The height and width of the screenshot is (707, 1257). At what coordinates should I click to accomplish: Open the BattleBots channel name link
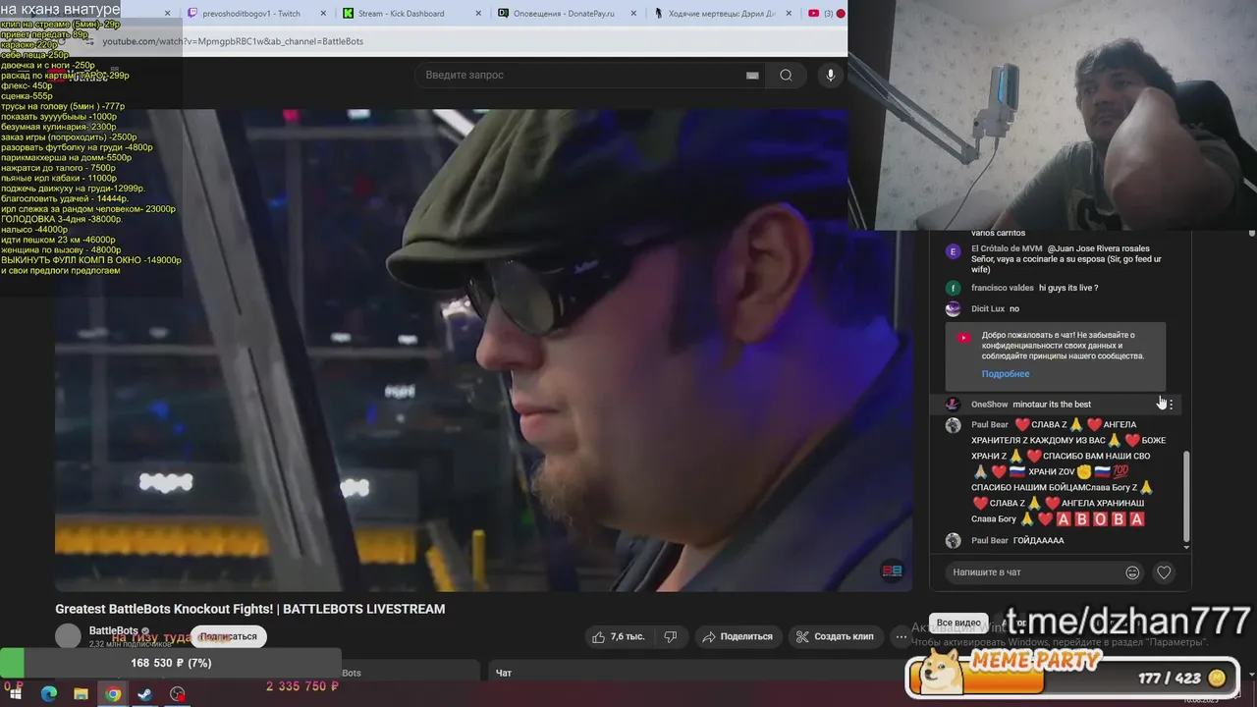(114, 630)
